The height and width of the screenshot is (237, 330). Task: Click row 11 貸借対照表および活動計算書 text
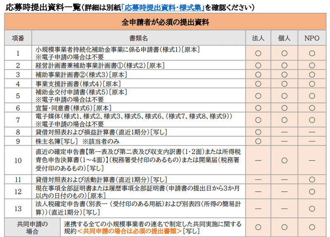coord(101,180)
